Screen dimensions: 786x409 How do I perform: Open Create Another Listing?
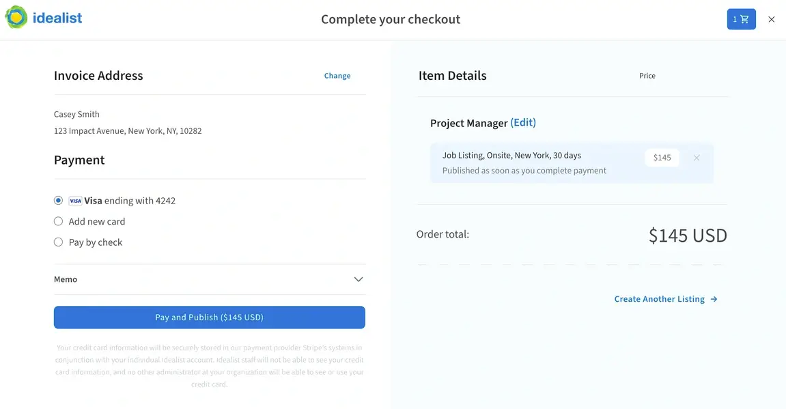tap(660, 298)
